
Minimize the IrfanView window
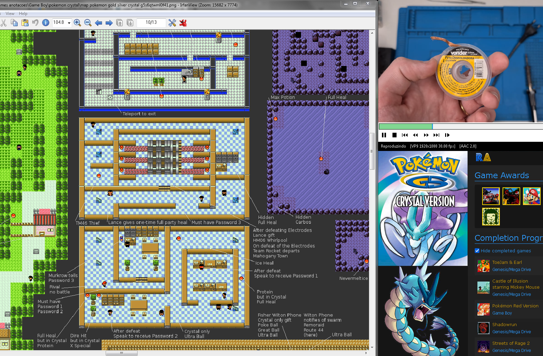coord(346,3)
